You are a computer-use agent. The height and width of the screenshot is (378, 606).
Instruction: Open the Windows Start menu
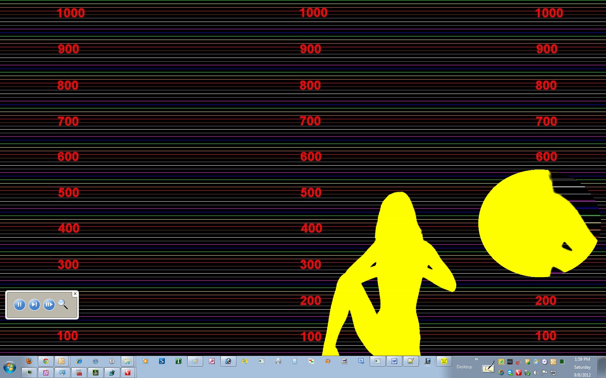coord(10,367)
